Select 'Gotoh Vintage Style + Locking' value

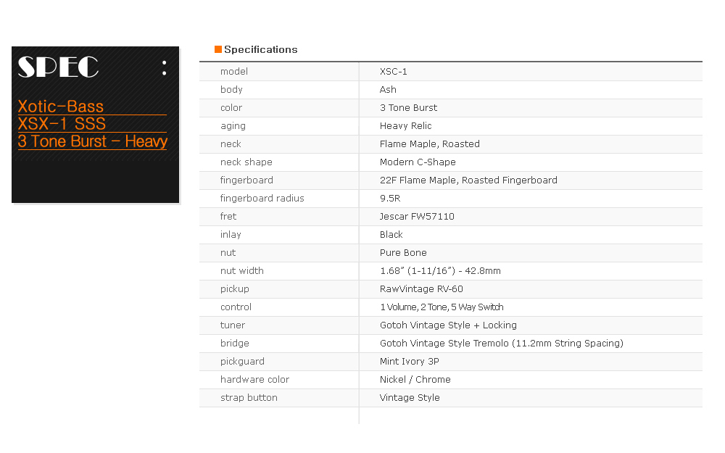pyautogui.click(x=448, y=325)
